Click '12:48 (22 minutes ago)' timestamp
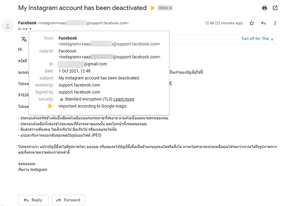Screen dimensions: 281x206 click(224, 23)
